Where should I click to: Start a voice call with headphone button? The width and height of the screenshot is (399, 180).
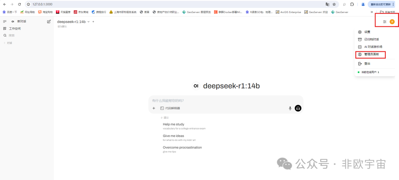pyautogui.click(x=298, y=108)
